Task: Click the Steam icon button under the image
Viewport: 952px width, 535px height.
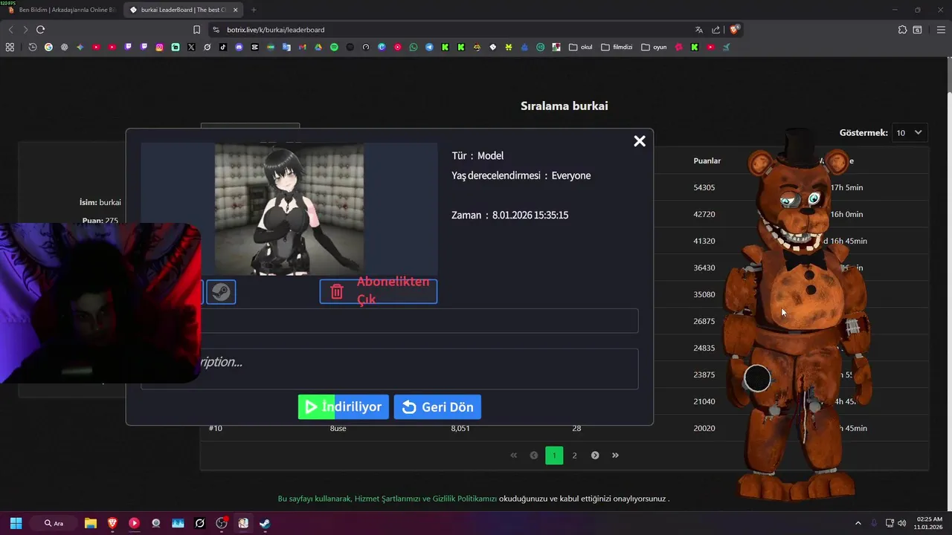Action: pos(221,292)
